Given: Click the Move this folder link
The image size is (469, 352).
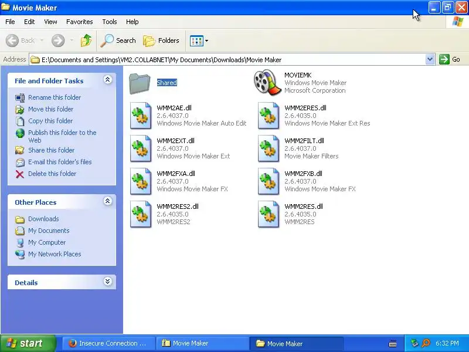Looking at the screenshot, I should click(50, 109).
